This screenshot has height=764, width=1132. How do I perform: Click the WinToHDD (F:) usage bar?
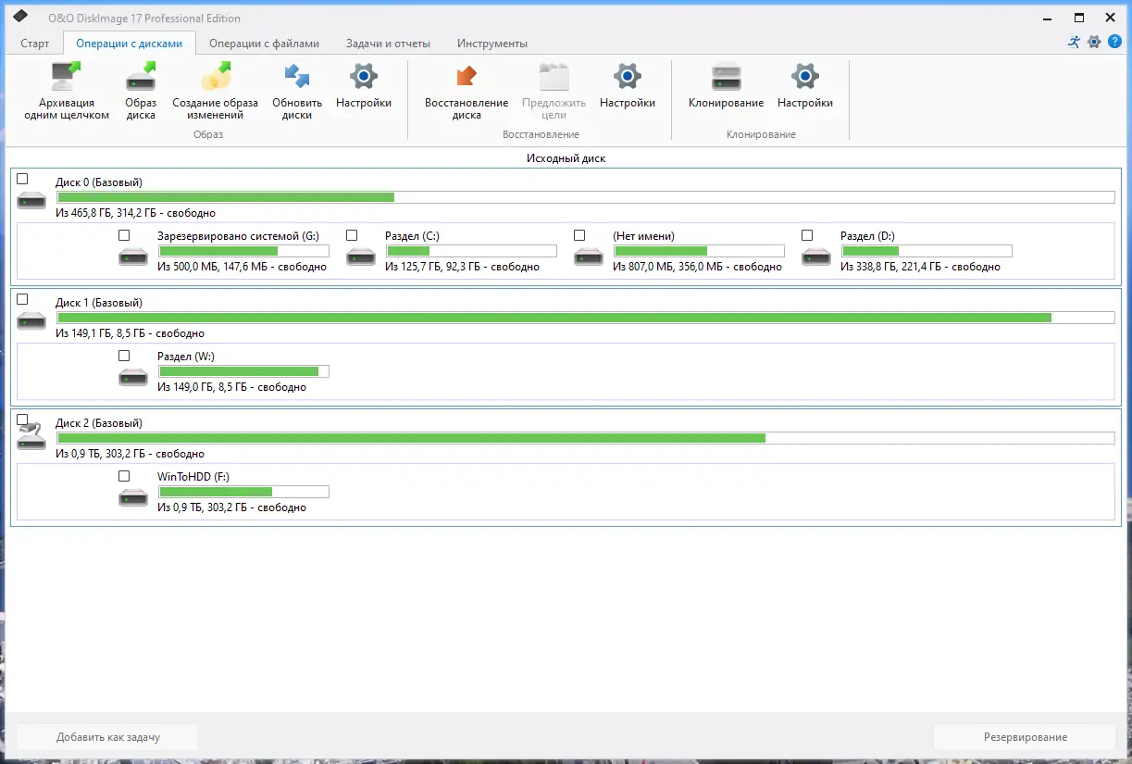click(x=243, y=492)
